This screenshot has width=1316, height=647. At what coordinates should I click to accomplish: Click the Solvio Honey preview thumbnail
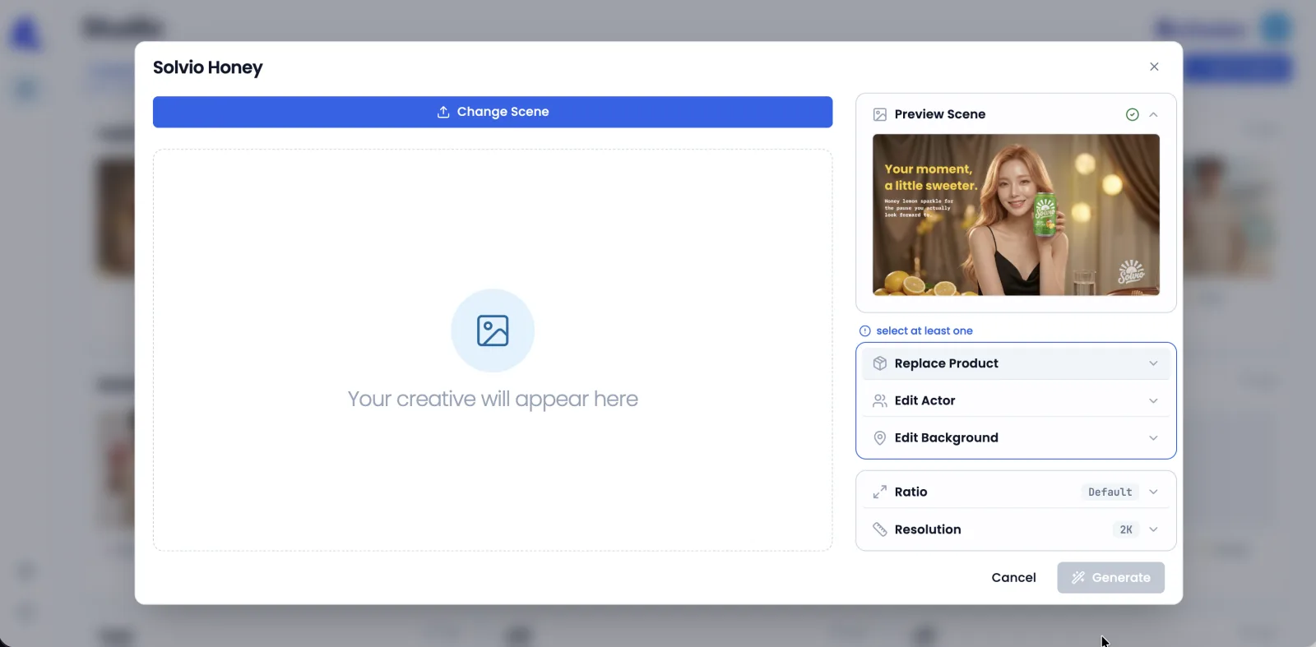click(x=1016, y=215)
